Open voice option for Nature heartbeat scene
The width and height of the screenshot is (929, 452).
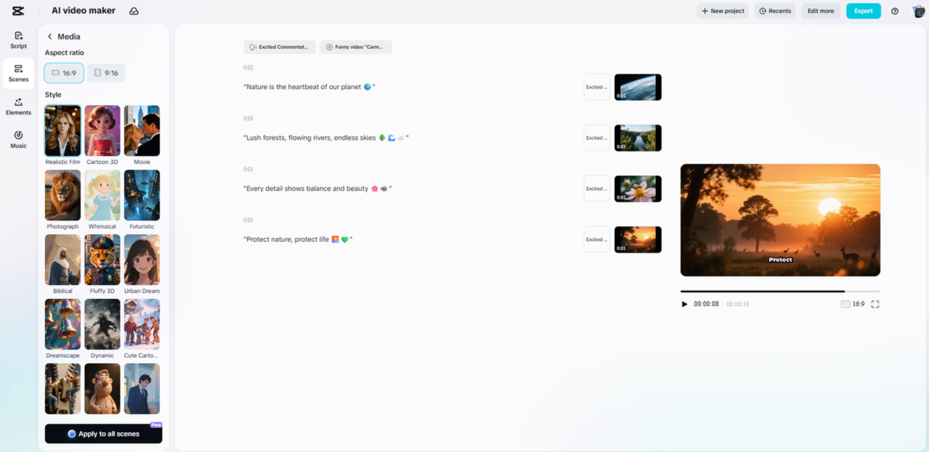(597, 87)
